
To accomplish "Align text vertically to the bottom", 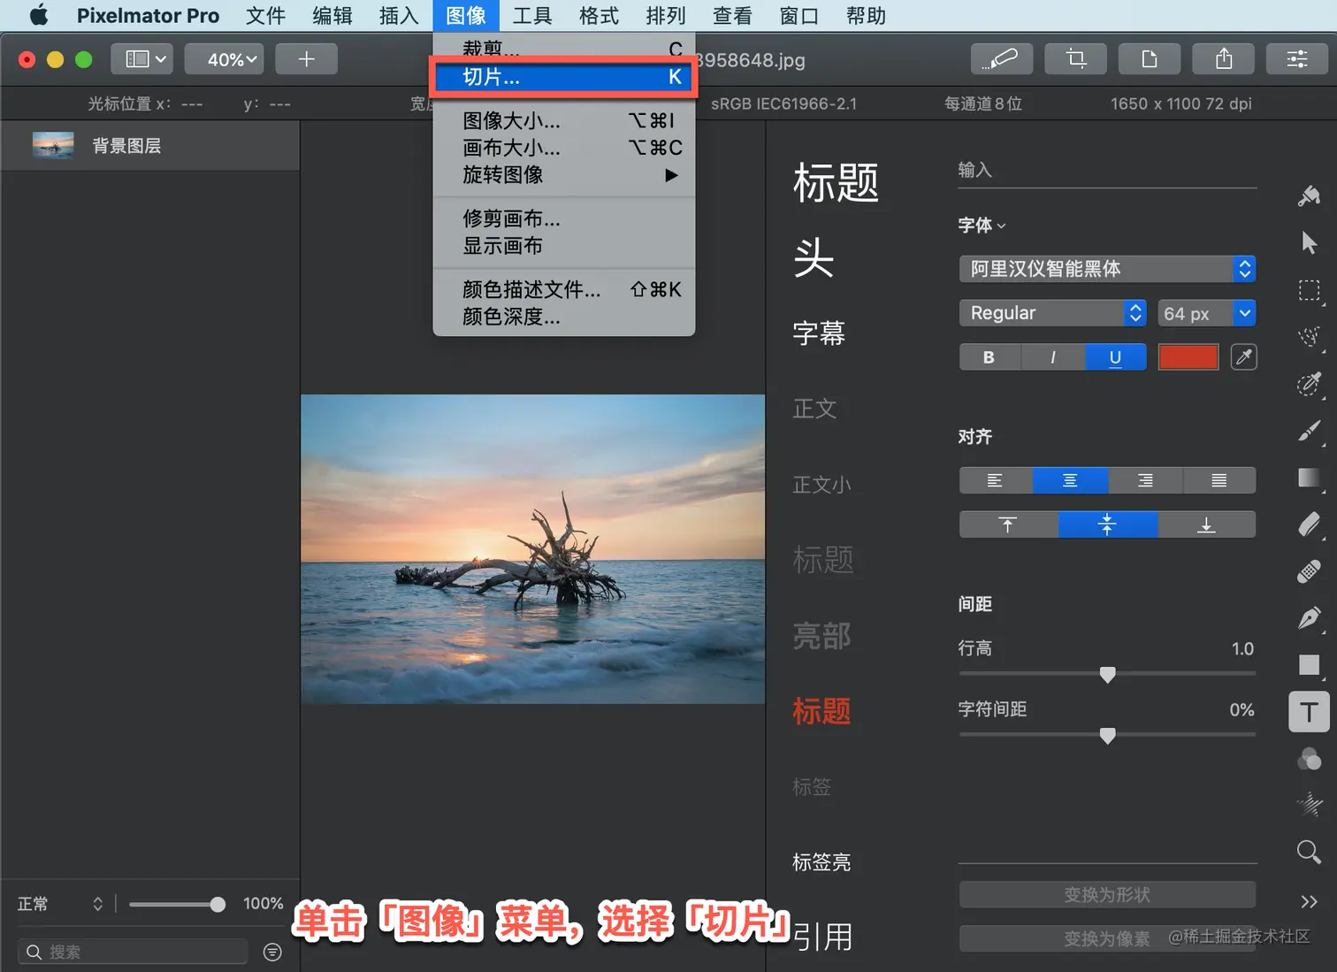I will click(x=1206, y=524).
